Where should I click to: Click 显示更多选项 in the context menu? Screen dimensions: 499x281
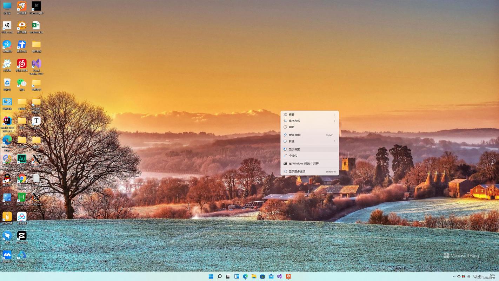[310, 172]
